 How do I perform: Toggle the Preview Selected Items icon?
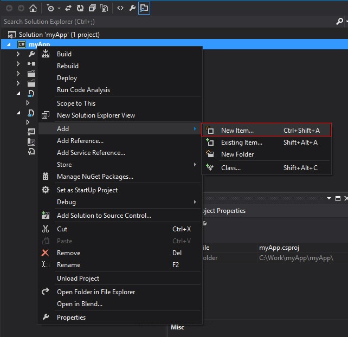[x=144, y=8]
